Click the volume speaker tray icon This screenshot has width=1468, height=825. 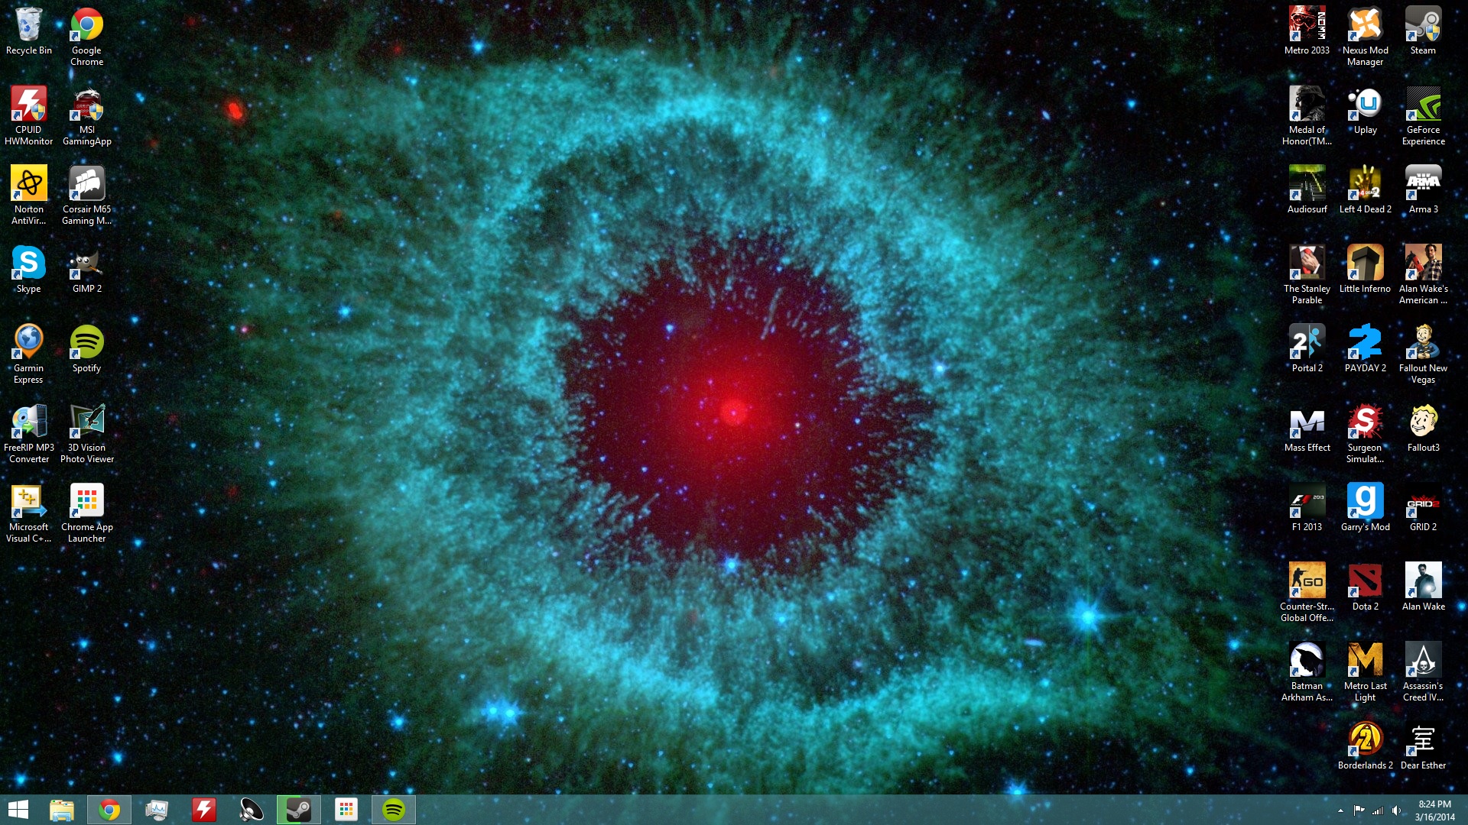[x=1397, y=810]
